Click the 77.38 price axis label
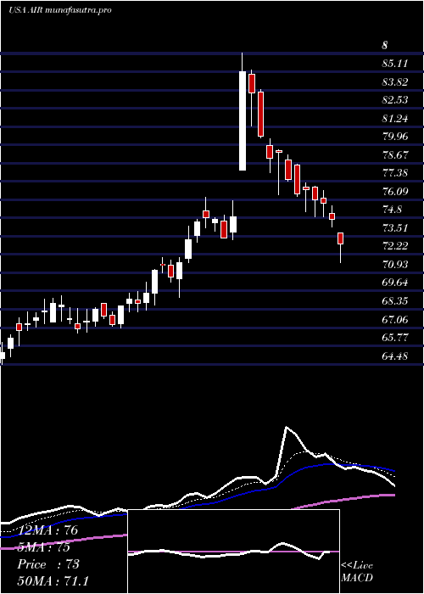 point(395,173)
